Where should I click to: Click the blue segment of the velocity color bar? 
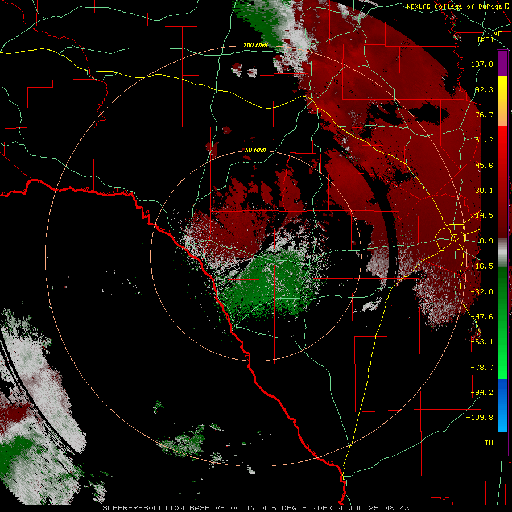click(502, 406)
